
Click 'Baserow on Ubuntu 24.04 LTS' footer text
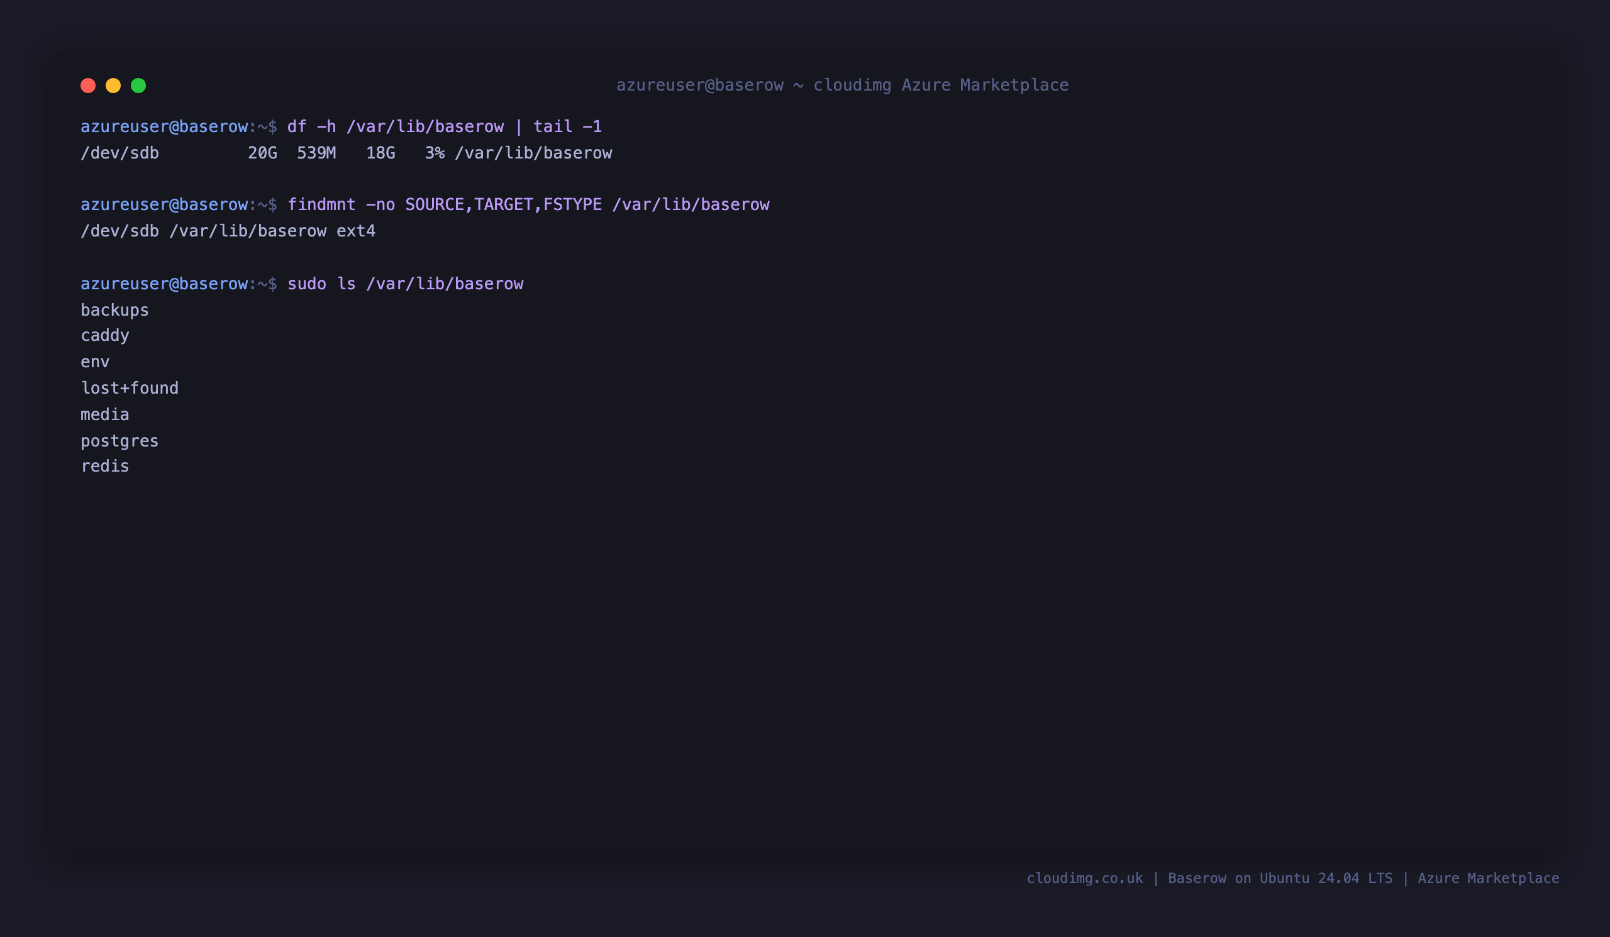click(1280, 879)
